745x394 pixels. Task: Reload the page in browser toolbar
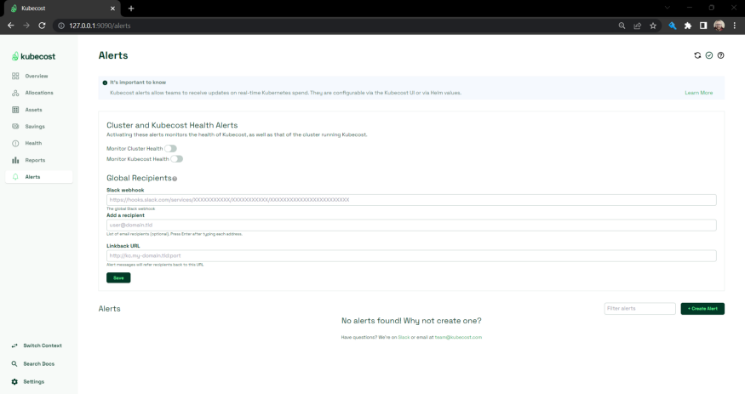coord(42,26)
